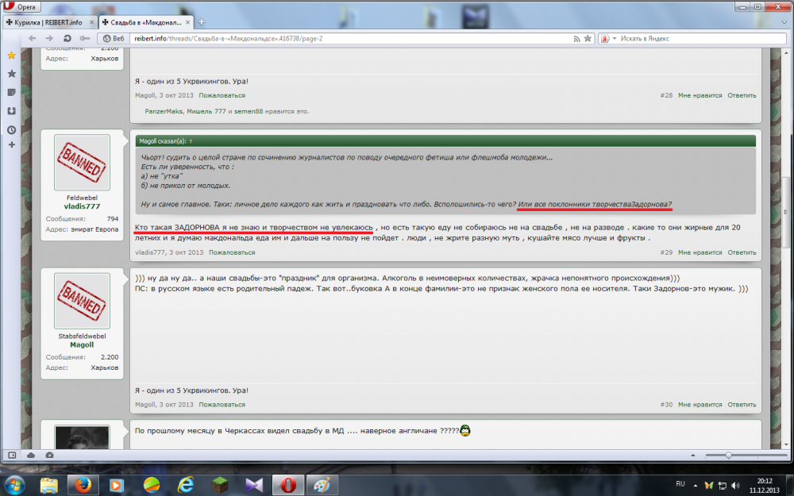Bookmark this page with the address bar star

tap(588, 38)
